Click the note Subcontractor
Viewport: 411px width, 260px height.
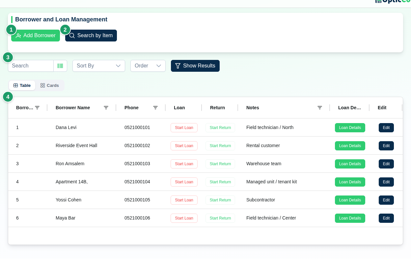point(260,200)
